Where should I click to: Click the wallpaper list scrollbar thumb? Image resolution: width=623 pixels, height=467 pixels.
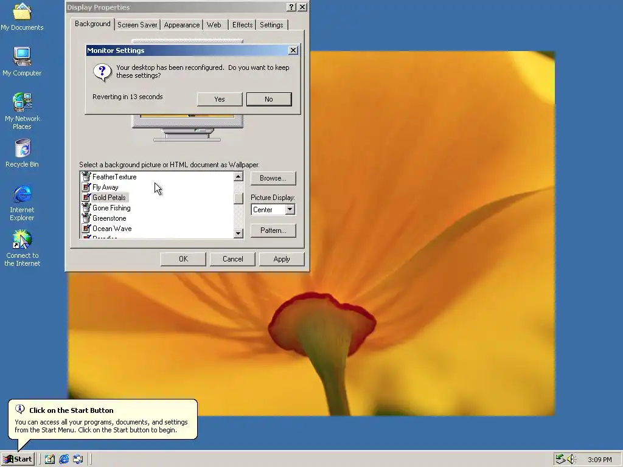238,198
